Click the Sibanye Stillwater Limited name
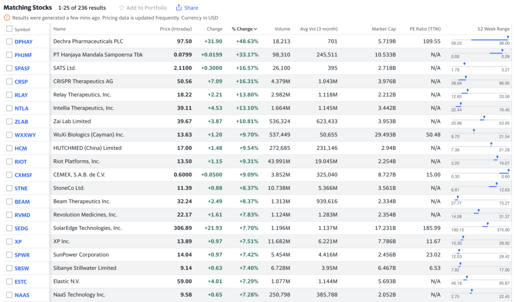 pyautogui.click(x=85, y=268)
